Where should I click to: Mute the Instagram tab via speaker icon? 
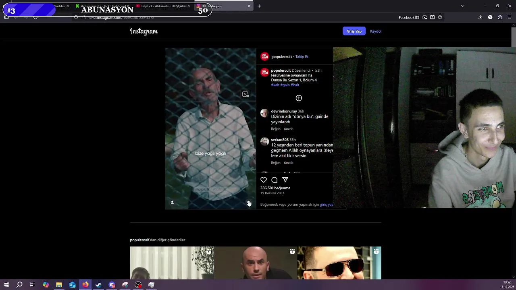[x=204, y=6]
